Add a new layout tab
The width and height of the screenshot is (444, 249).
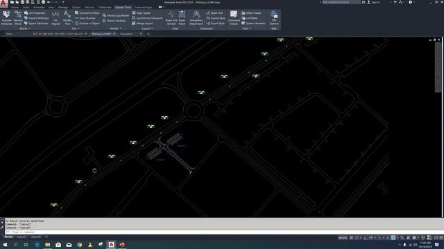46,237
